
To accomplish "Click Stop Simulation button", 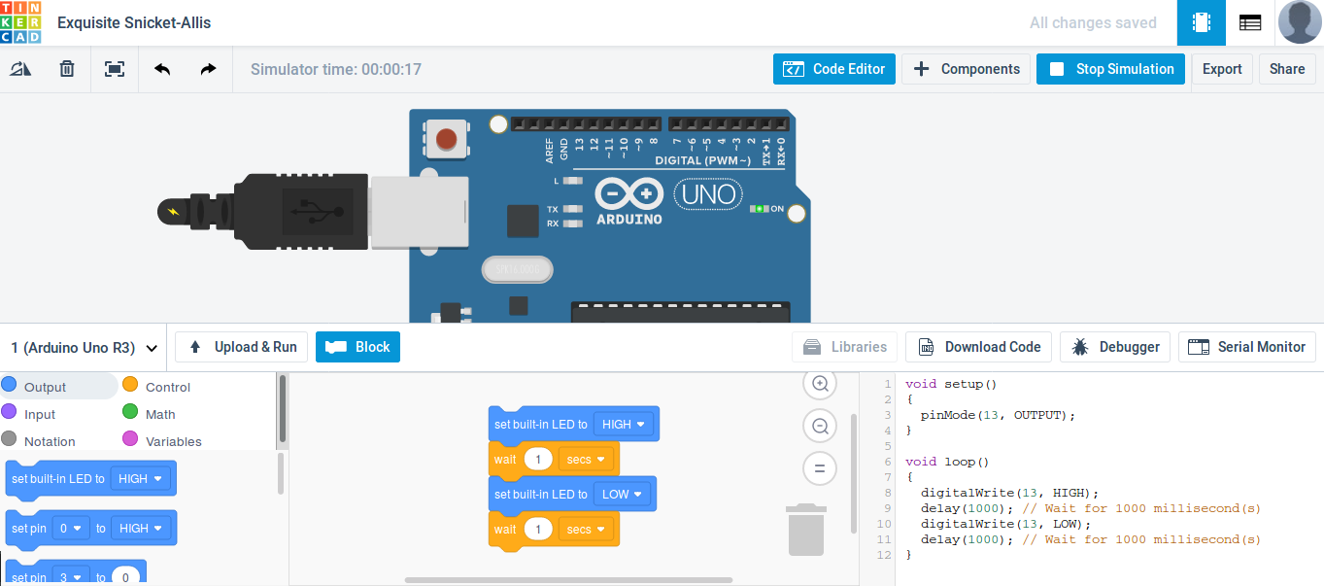I will (1110, 69).
